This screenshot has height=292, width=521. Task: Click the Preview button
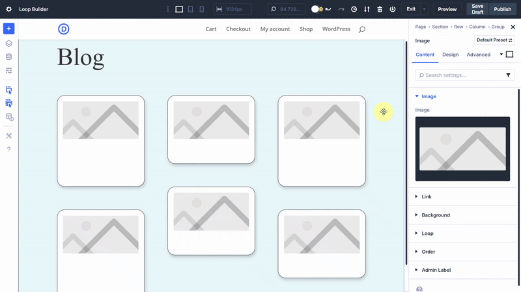pyautogui.click(x=447, y=9)
